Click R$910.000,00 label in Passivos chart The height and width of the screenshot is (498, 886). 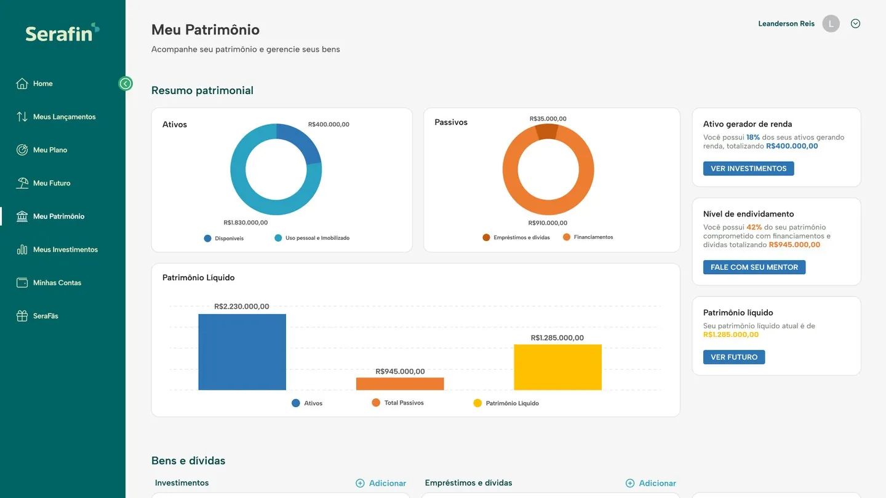[548, 223]
